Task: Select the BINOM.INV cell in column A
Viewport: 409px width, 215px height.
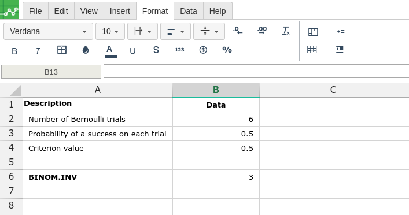Action: (x=98, y=177)
